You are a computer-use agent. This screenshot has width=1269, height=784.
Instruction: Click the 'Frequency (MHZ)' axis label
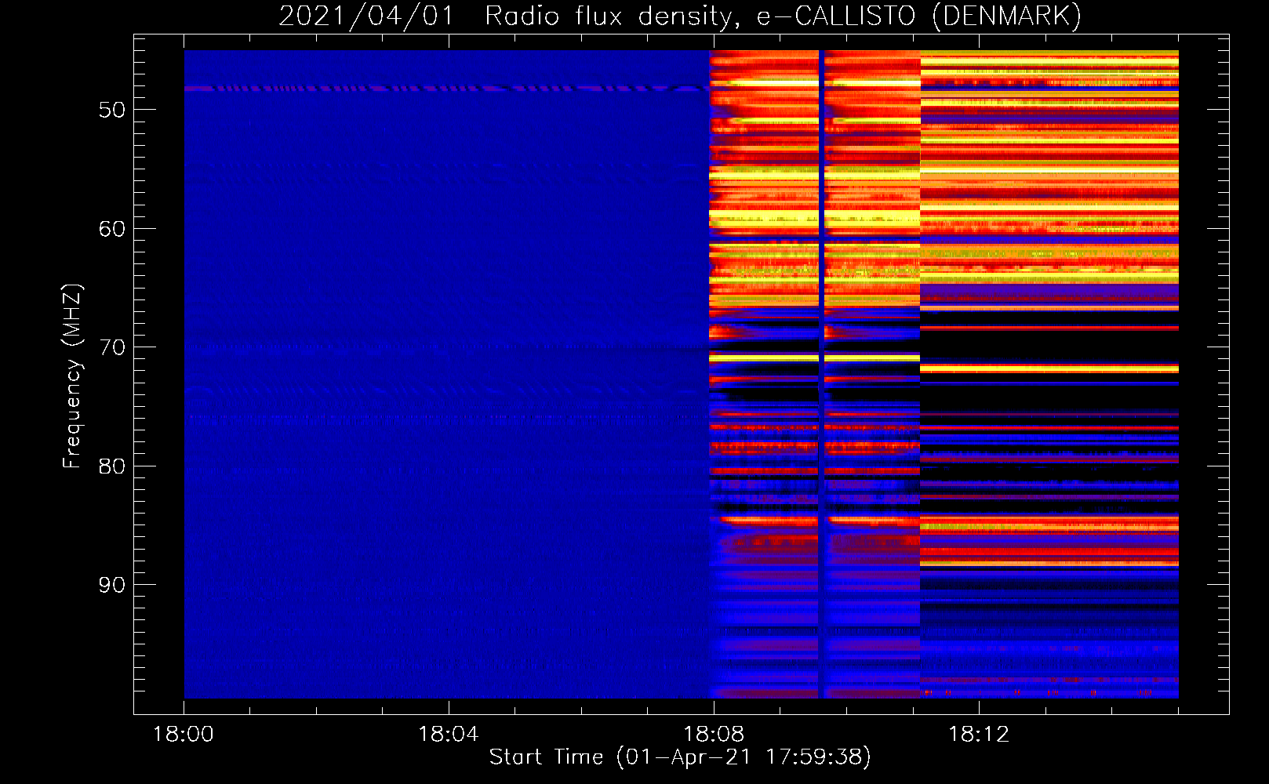(71, 376)
